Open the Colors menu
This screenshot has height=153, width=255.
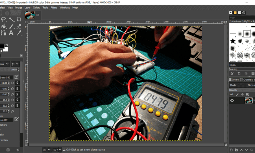pyautogui.click(x=37, y=7)
